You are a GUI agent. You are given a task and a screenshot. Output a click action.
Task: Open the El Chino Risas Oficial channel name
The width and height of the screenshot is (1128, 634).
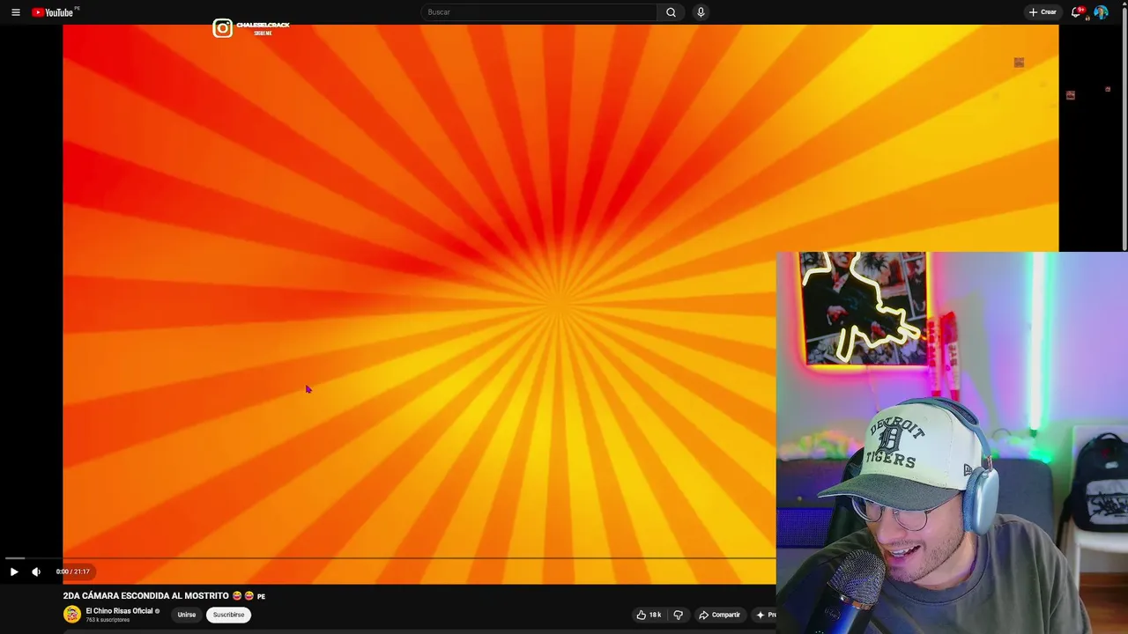pos(120,611)
